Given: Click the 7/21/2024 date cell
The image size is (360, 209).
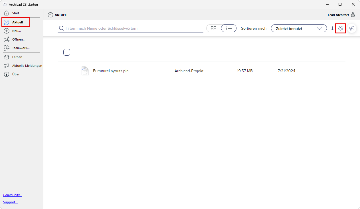Looking at the screenshot, I should tap(286, 71).
